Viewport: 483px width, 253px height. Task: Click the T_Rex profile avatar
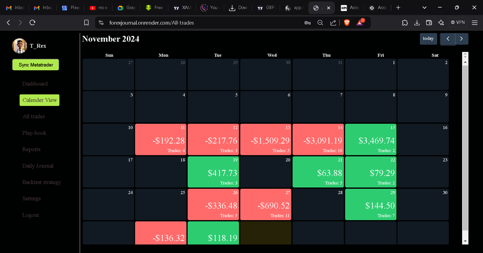click(19, 46)
